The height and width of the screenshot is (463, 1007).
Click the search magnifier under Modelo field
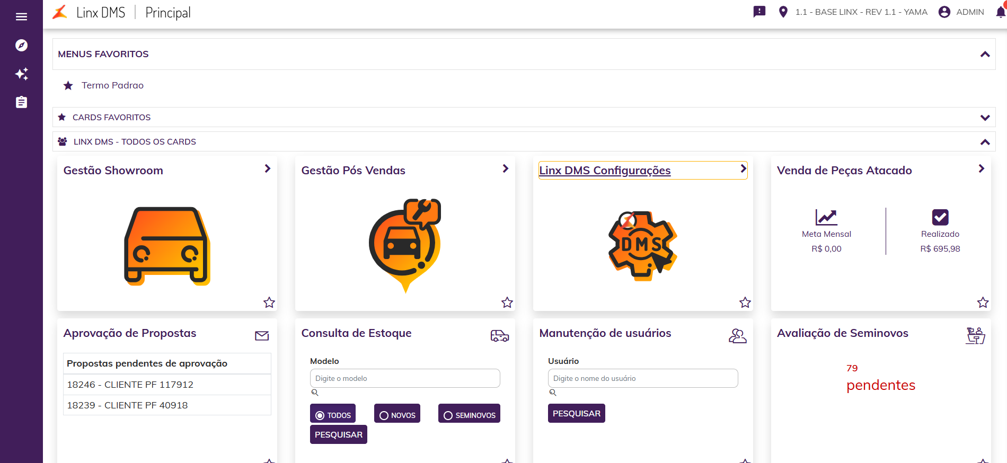click(x=315, y=393)
